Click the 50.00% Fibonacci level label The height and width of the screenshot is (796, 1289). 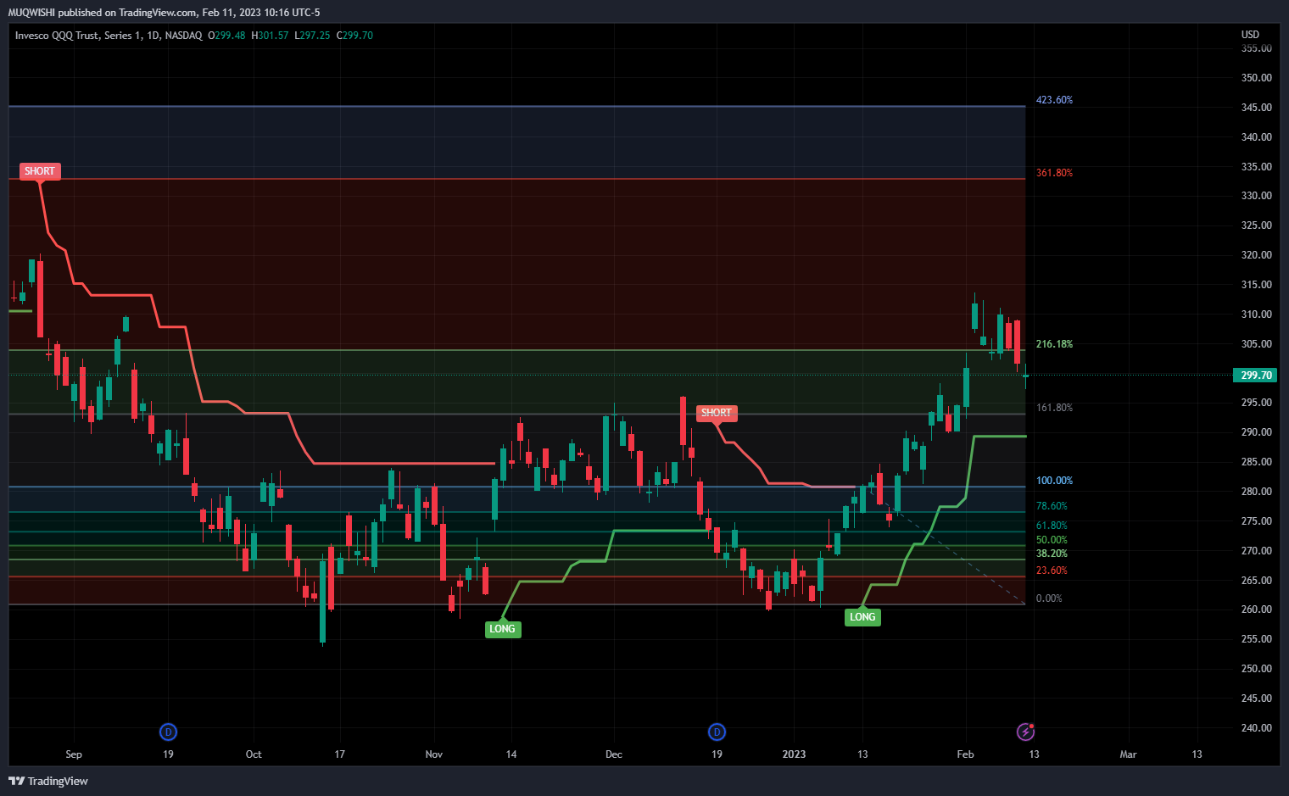point(1052,540)
